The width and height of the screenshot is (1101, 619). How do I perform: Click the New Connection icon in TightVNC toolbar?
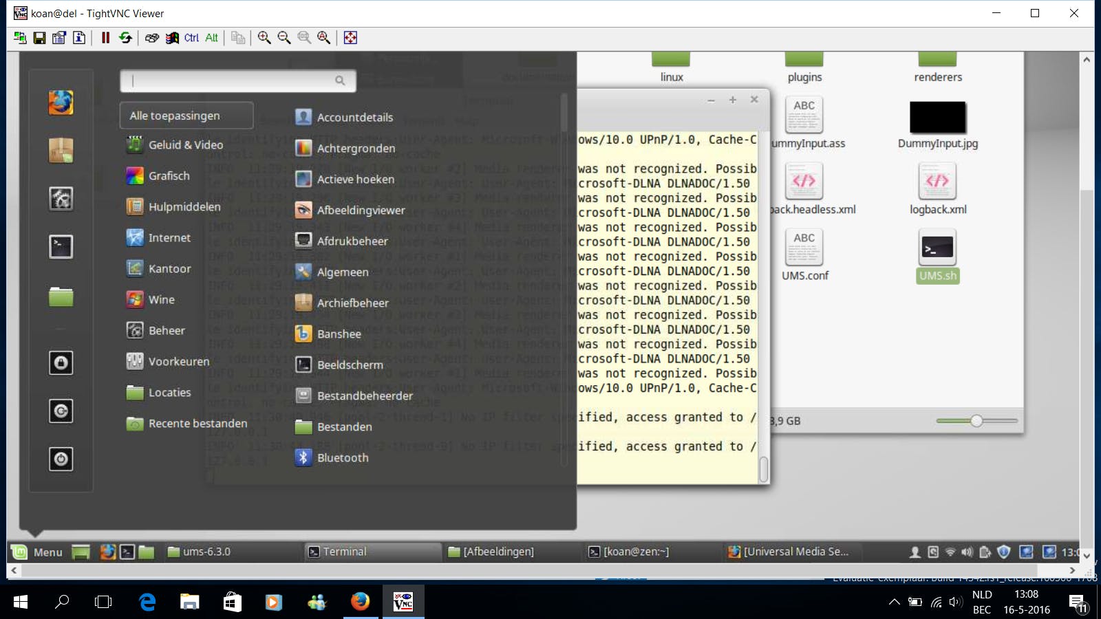20,38
